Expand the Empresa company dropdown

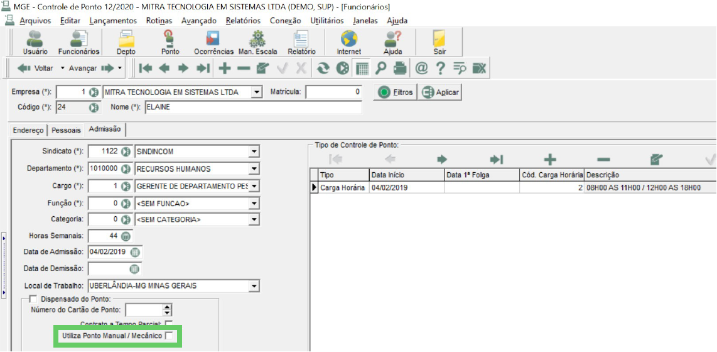pos(257,92)
